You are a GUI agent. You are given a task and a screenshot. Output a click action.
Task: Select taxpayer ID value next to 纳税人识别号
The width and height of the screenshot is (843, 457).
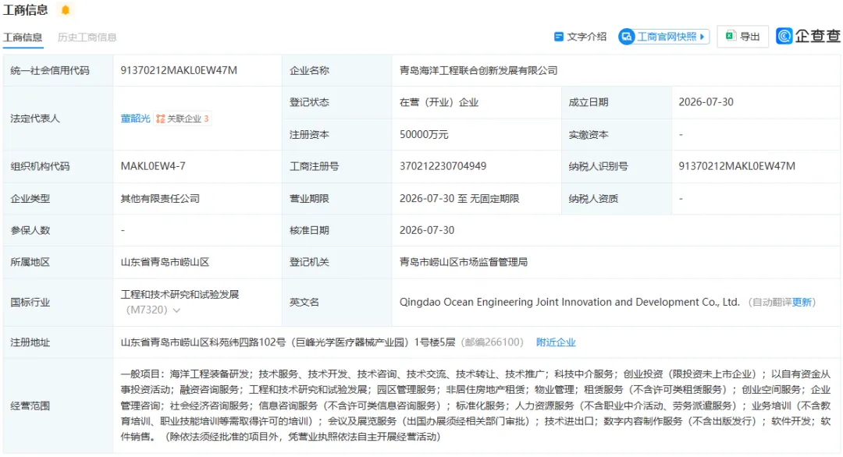pyautogui.click(x=737, y=166)
